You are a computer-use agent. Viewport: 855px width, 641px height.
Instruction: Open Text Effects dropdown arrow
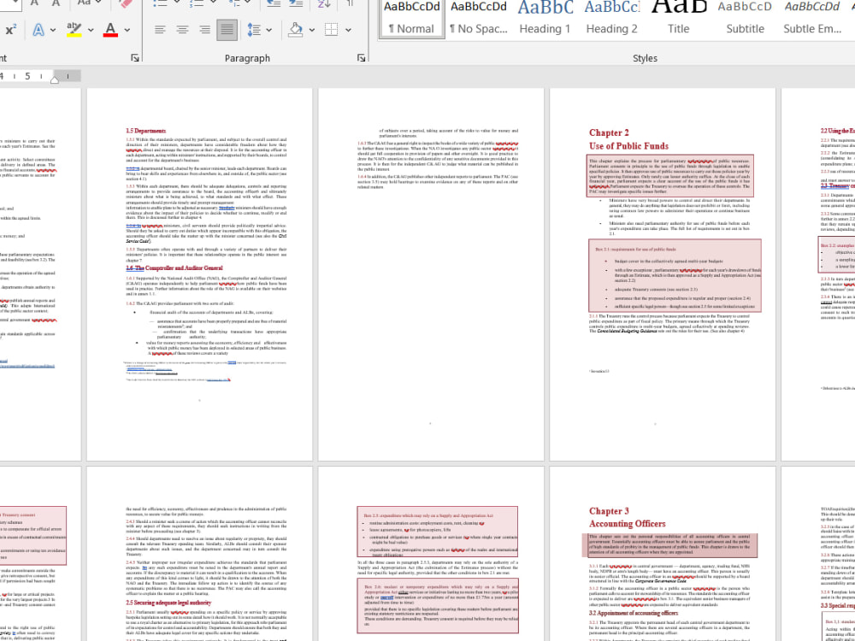53,30
